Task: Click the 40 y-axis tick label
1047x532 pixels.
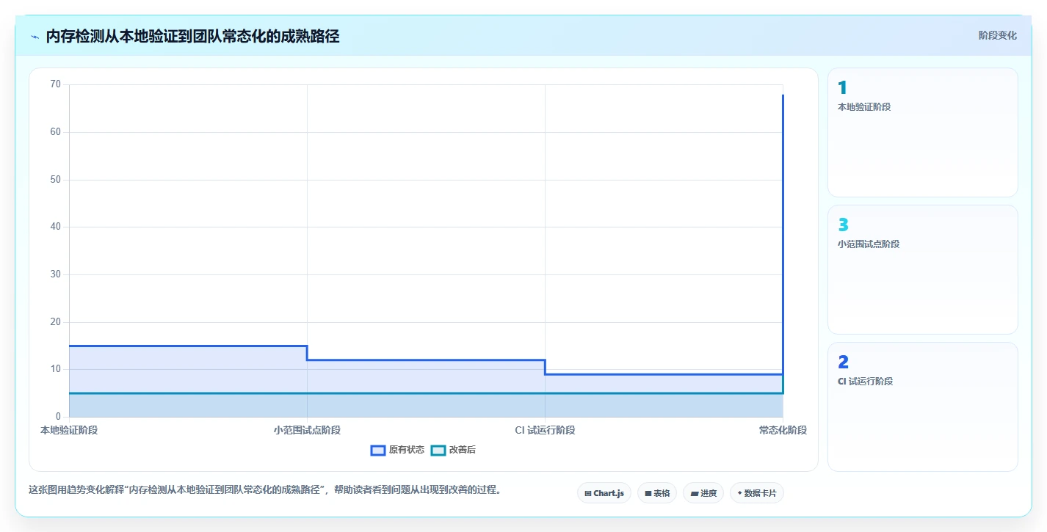Action: pos(56,227)
